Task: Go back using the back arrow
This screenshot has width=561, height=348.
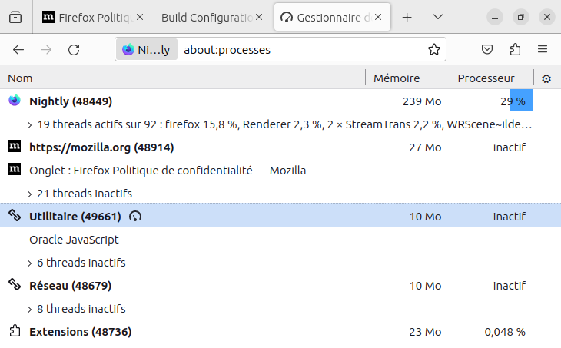Action: (18, 49)
